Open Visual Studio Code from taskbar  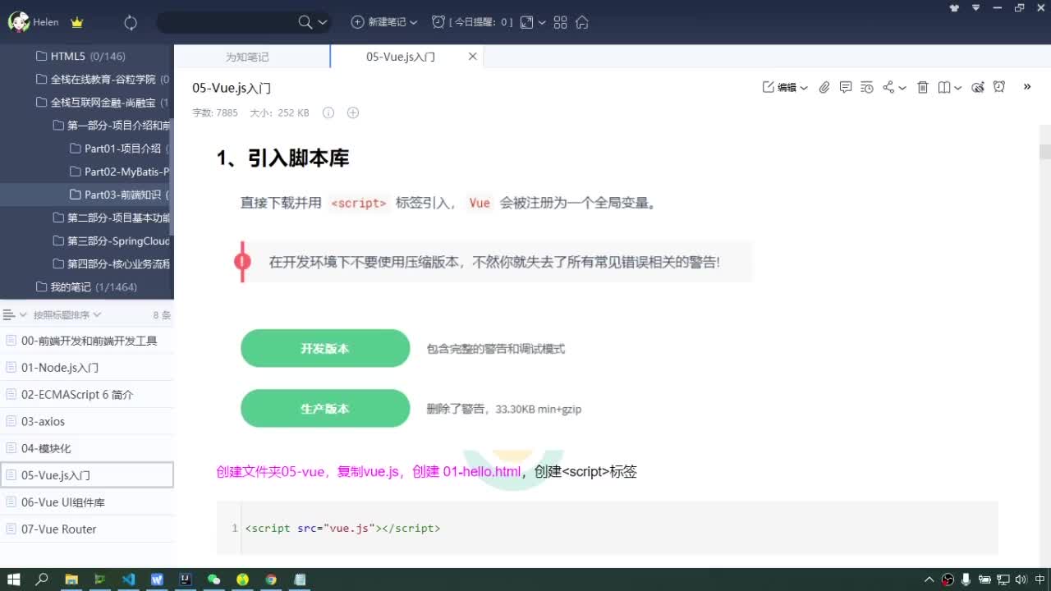pyautogui.click(x=128, y=580)
